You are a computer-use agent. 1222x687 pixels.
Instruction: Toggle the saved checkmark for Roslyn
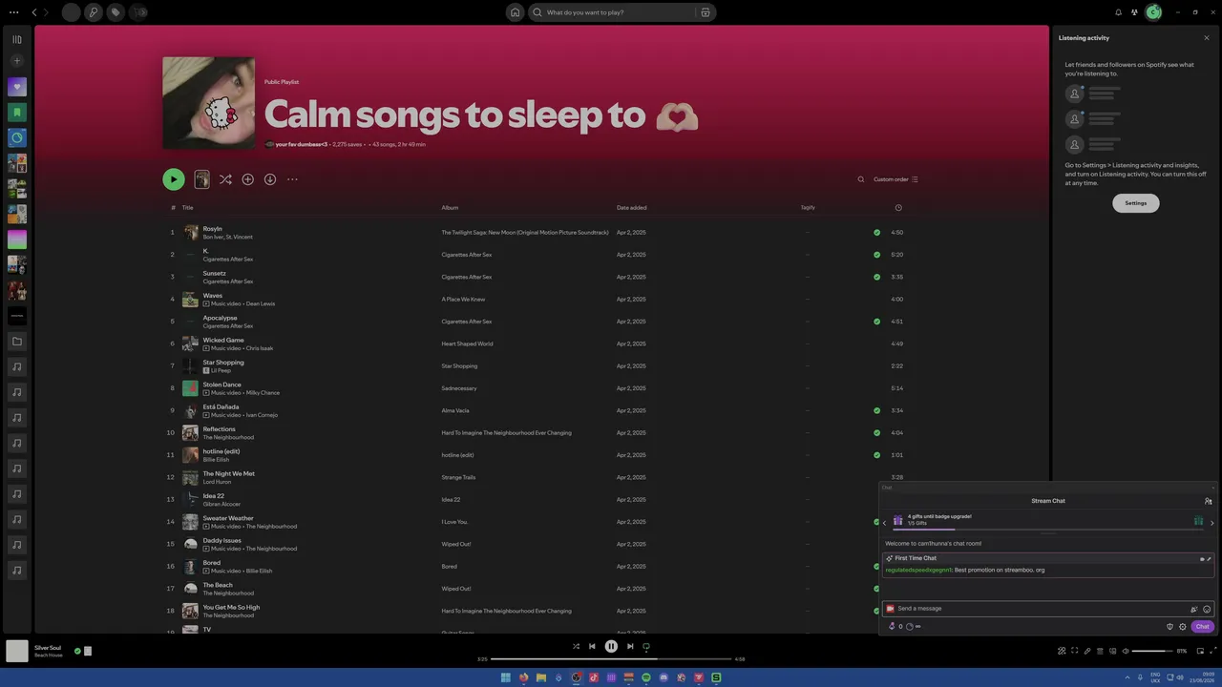pyautogui.click(x=876, y=232)
